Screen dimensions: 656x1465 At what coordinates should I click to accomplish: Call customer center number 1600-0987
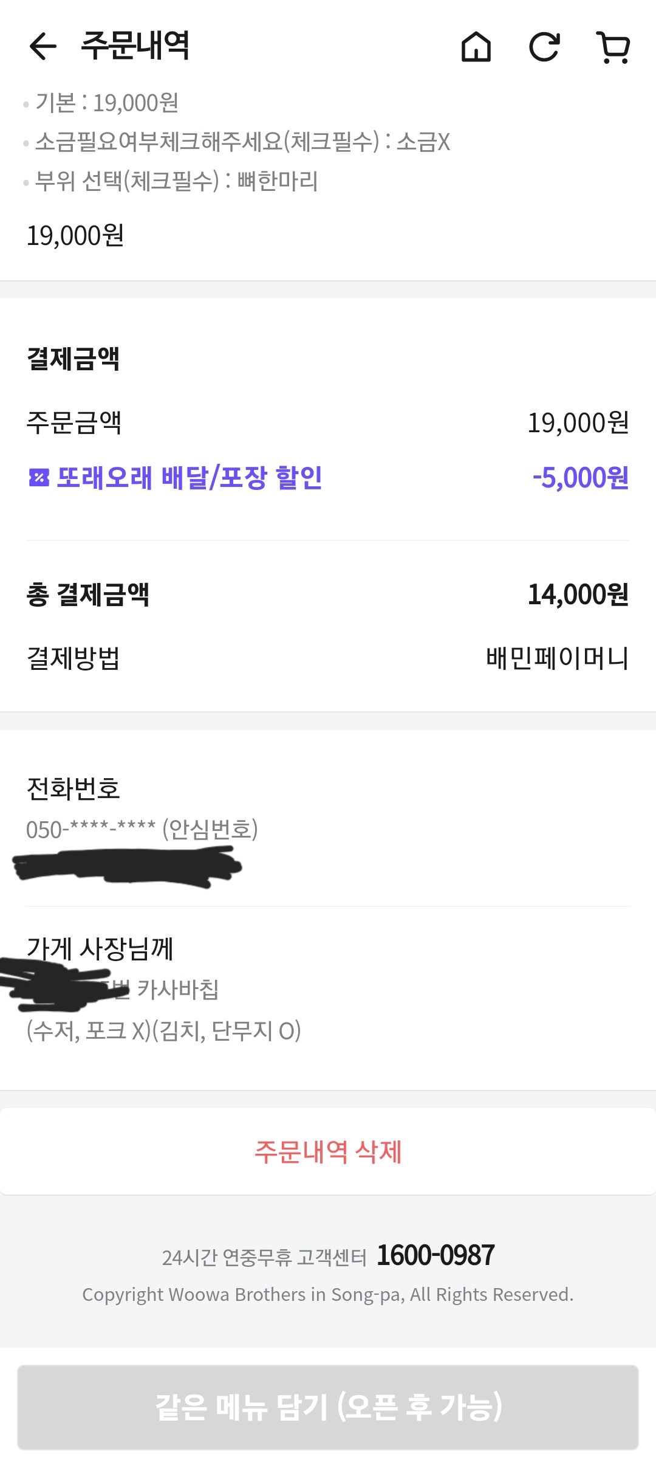[436, 1256]
